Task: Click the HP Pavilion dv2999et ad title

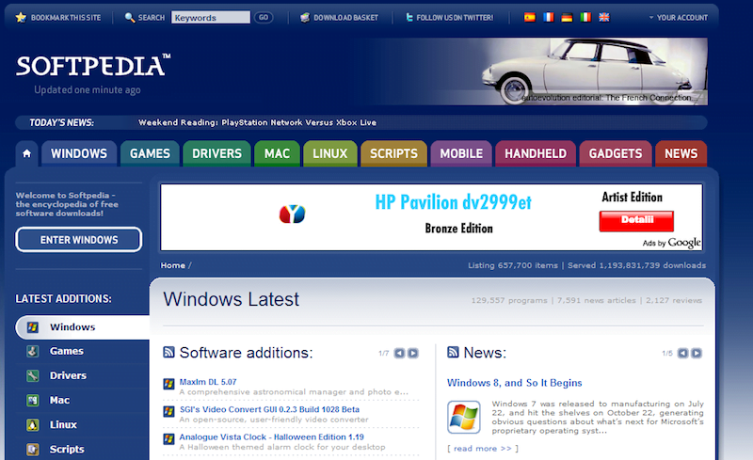Action: (x=454, y=202)
